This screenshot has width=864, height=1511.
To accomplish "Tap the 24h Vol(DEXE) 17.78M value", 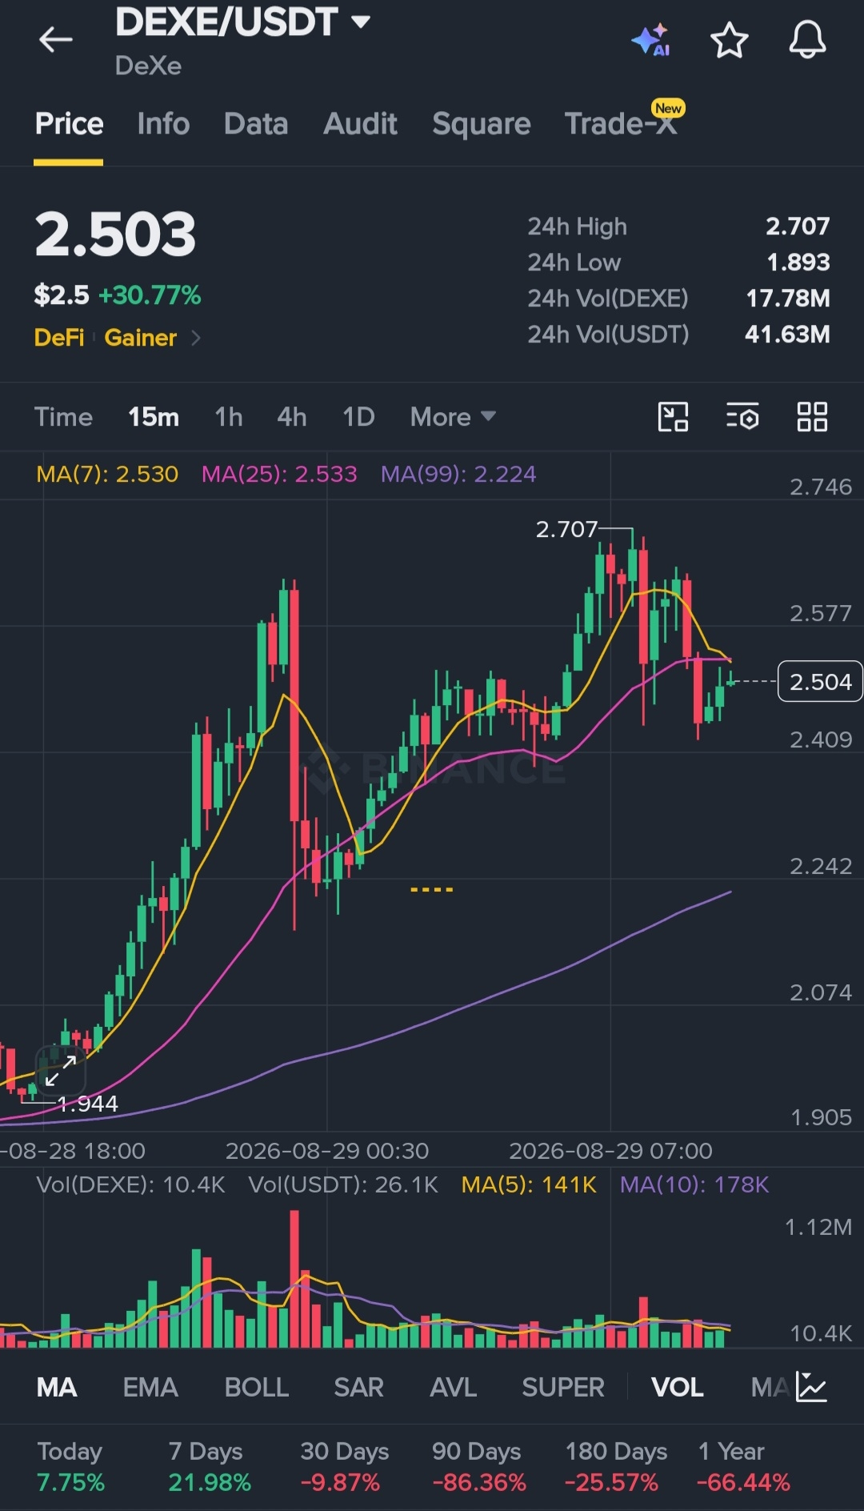I will tap(788, 299).
